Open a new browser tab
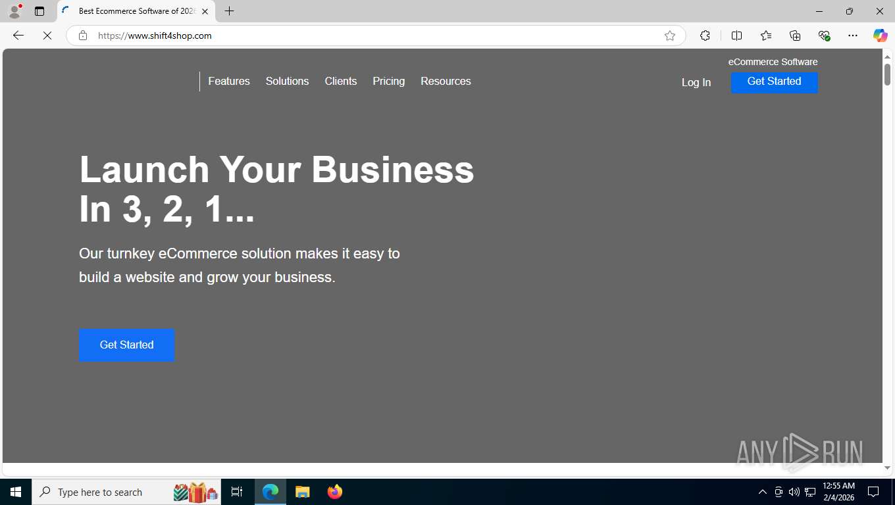The width and height of the screenshot is (895, 505). click(229, 11)
